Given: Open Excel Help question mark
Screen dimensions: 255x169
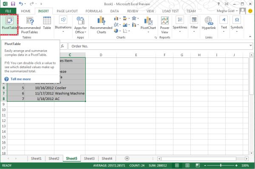Looking at the screenshot, I should point(218,4).
